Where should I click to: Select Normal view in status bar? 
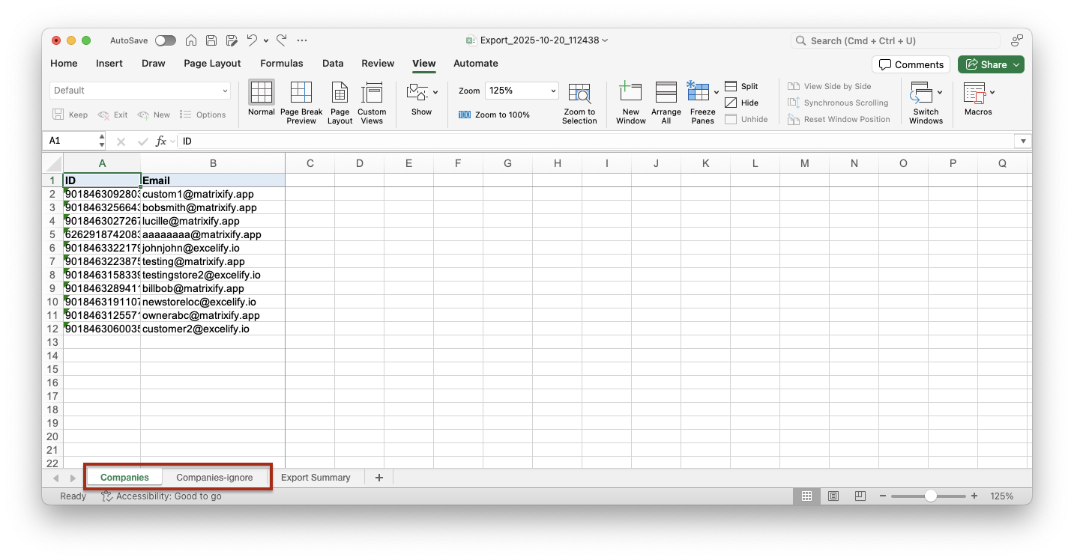(x=807, y=496)
